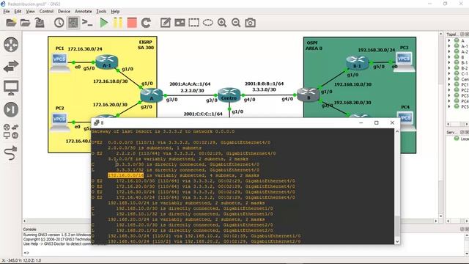Open the Device menu
Screen dimensions: 469x264
tap(64, 12)
